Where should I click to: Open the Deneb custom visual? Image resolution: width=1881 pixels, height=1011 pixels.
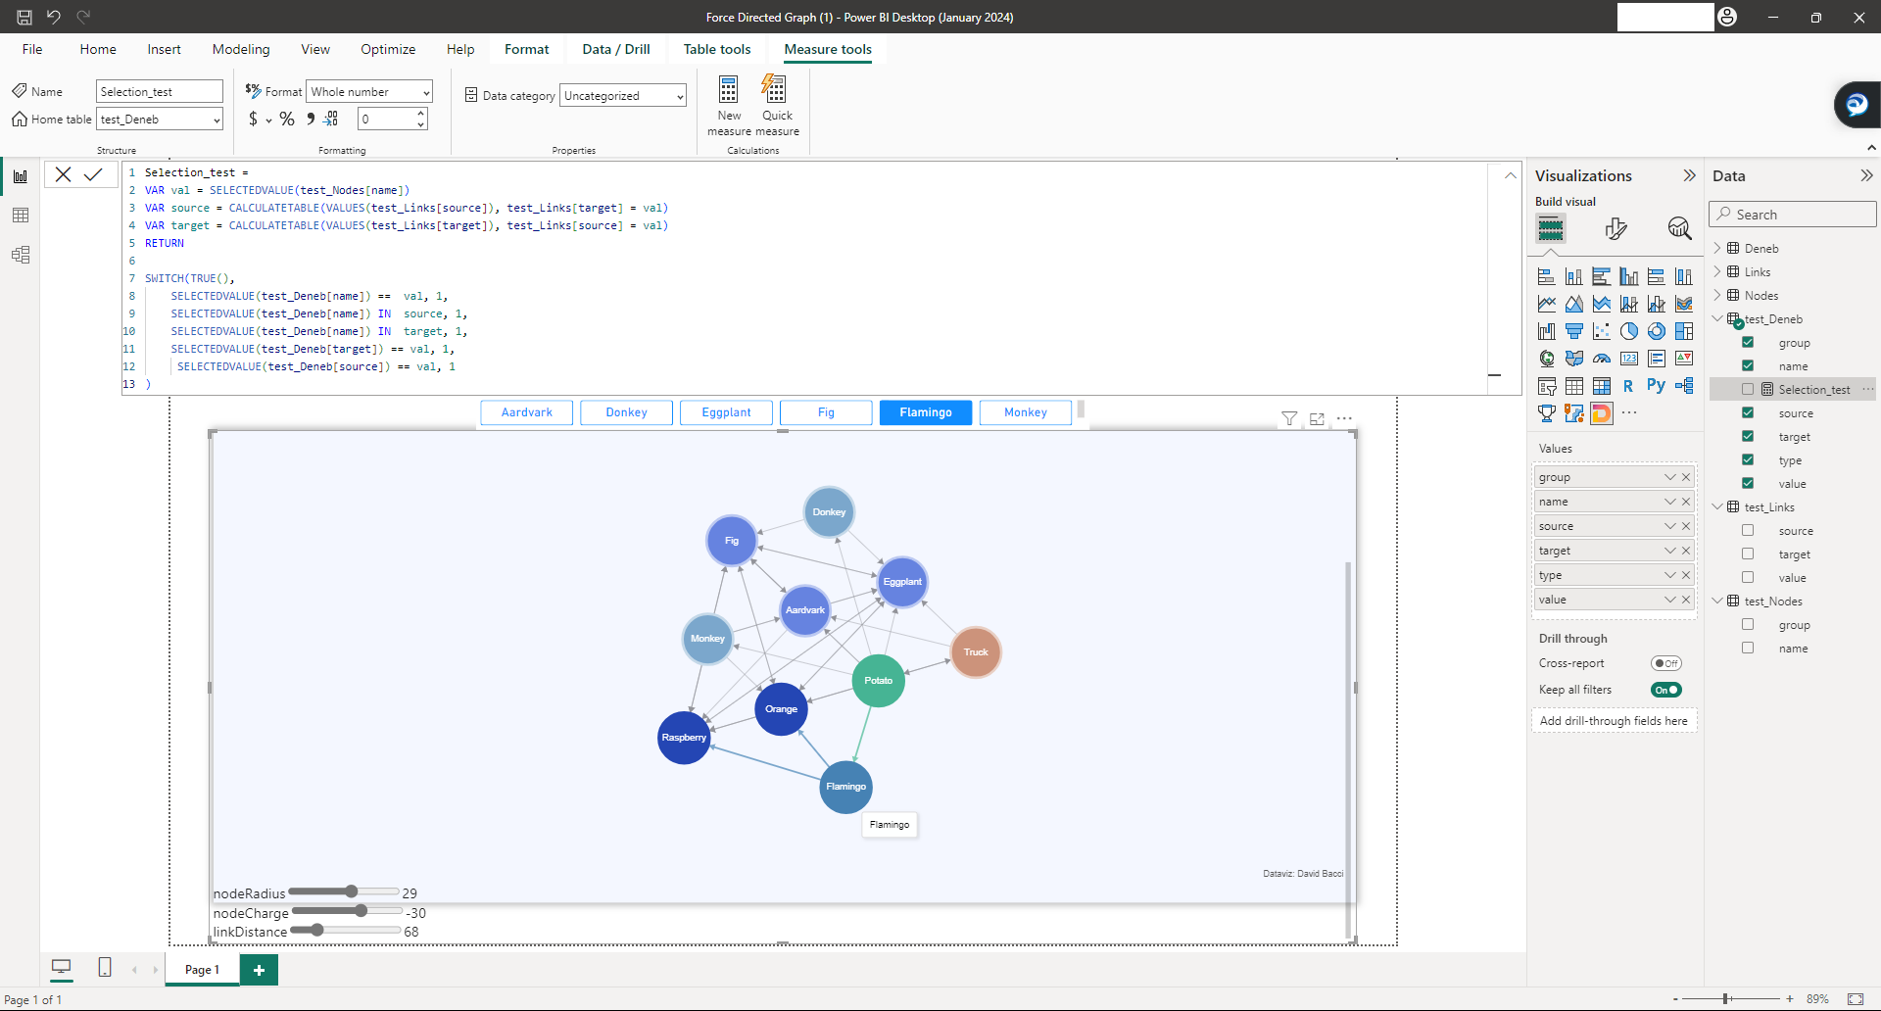tap(1601, 413)
